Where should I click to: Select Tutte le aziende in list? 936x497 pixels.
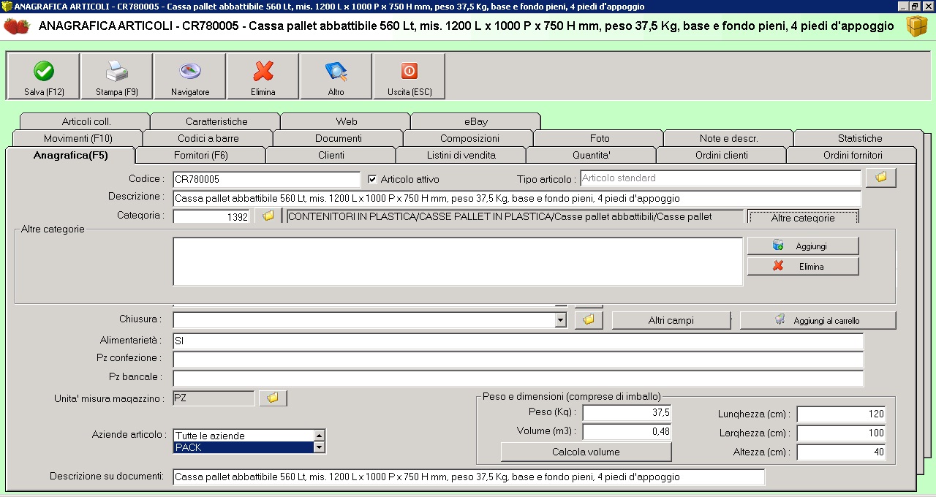(244, 436)
